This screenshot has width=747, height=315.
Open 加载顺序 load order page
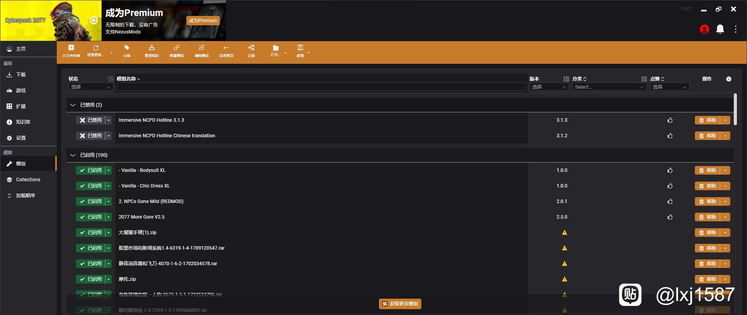click(28, 196)
